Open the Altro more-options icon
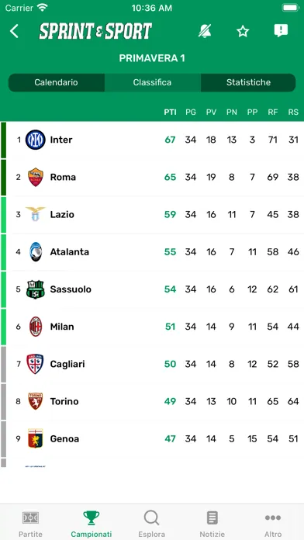The image size is (304, 540). click(x=273, y=517)
